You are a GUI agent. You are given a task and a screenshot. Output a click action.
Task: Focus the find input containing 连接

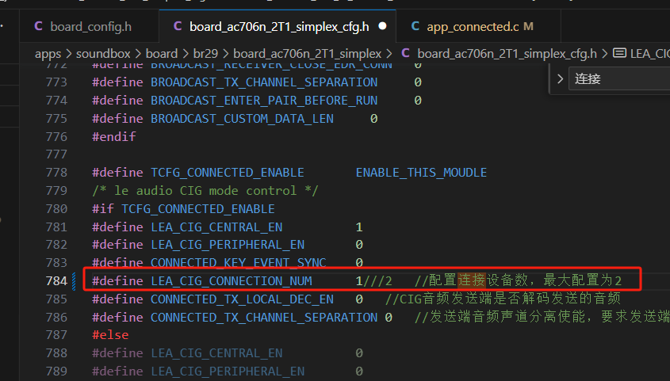[x=619, y=79]
